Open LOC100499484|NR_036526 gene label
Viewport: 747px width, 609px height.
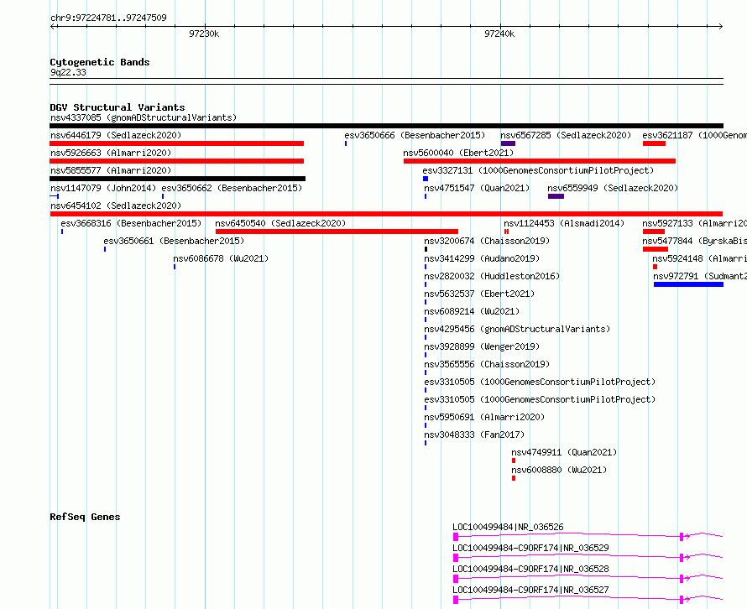[x=508, y=527]
